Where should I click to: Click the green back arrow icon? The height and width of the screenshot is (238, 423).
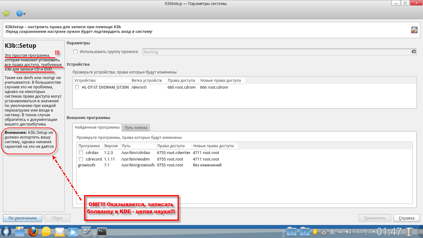click(6, 13)
